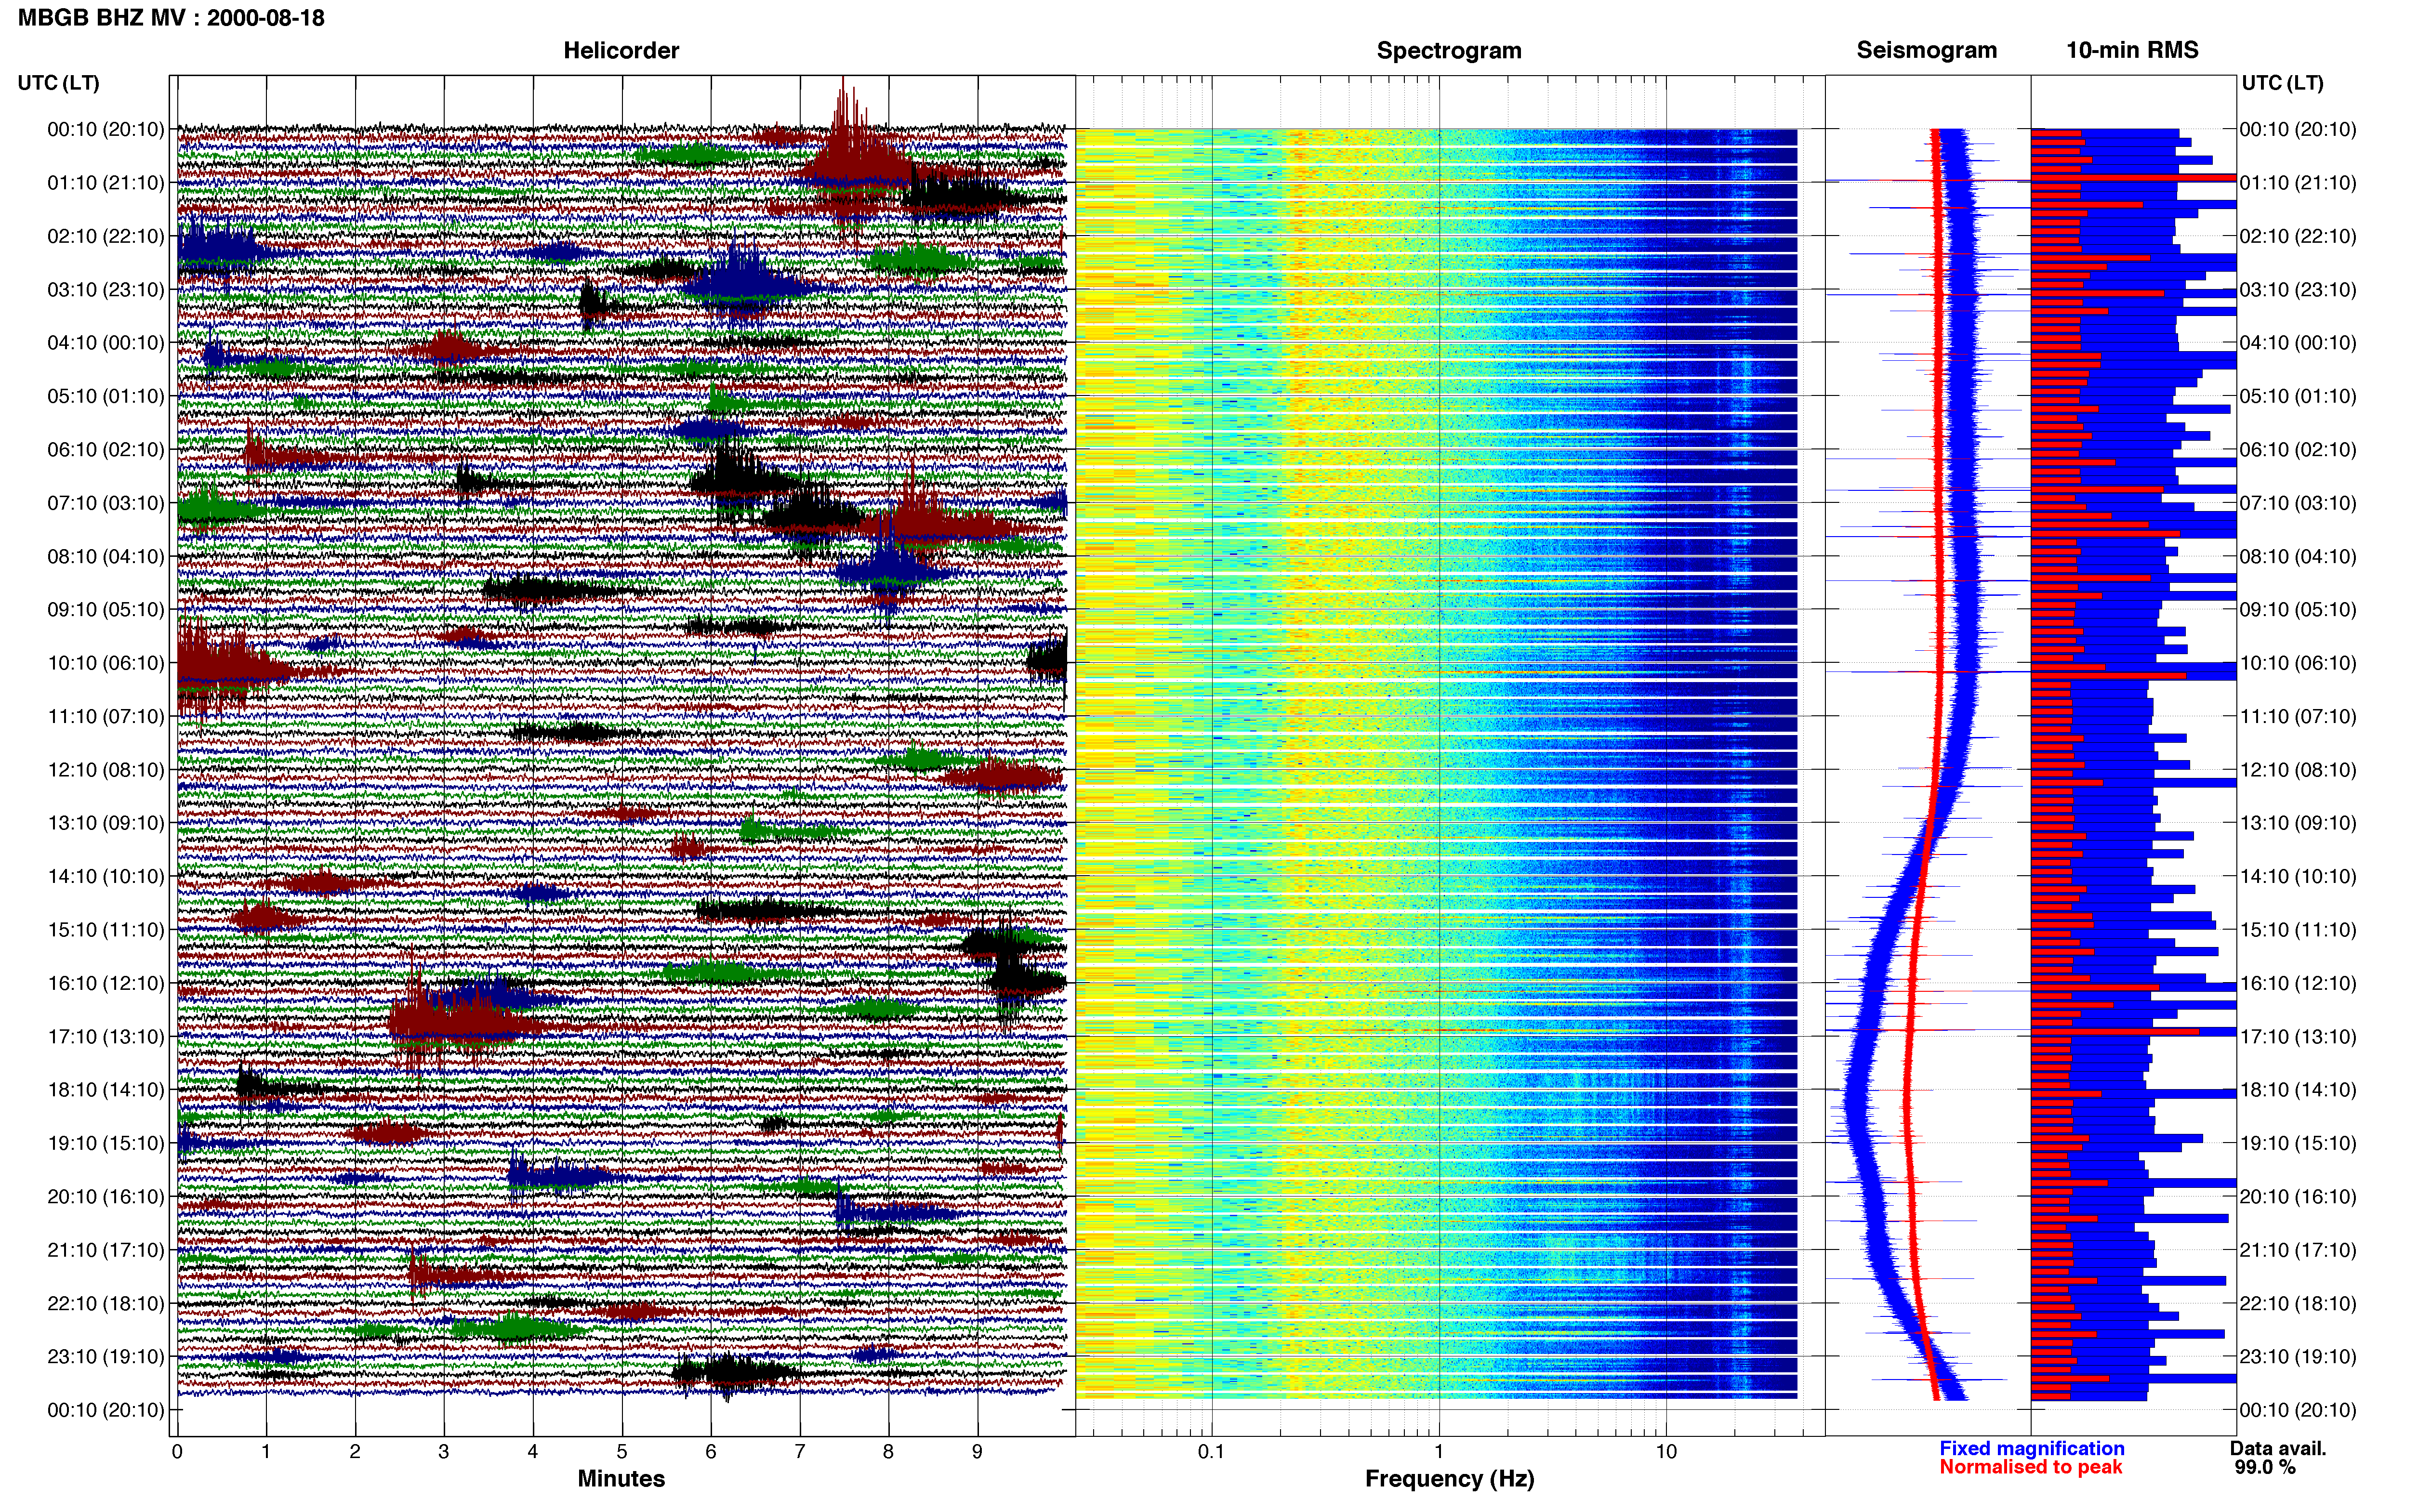
Task: Click the '1' frequency axis tick label
Action: 1439,1451
